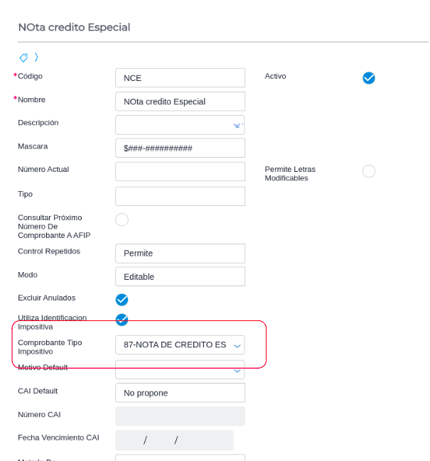Click the Código input field
This screenshot has height=461, width=430.
[180, 77]
